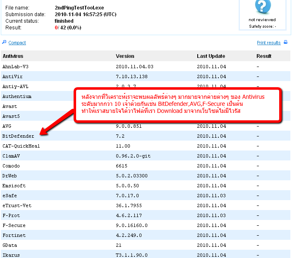The image size is (292, 258).
Task: Click the not reviewed question mark icon
Action: point(263,6)
